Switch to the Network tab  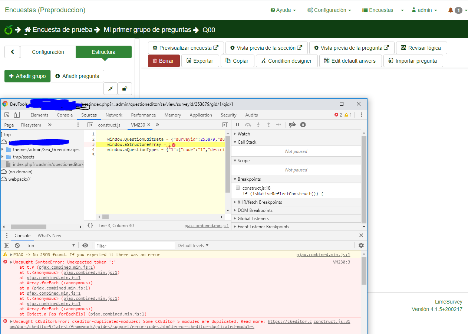(x=114, y=115)
